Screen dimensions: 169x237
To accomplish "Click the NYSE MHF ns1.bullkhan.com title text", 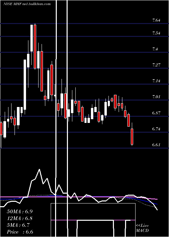I will [x=27, y=4].
